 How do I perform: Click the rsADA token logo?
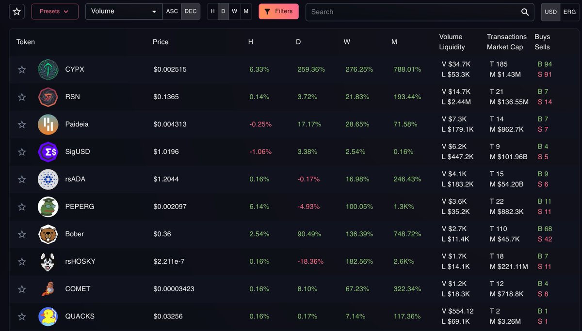pyautogui.click(x=48, y=179)
